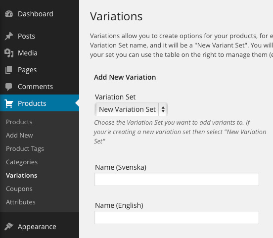The width and height of the screenshot is (273, 238).
Task: Click the highlighted Products menu heading
Action: click(x=40, y=103)
